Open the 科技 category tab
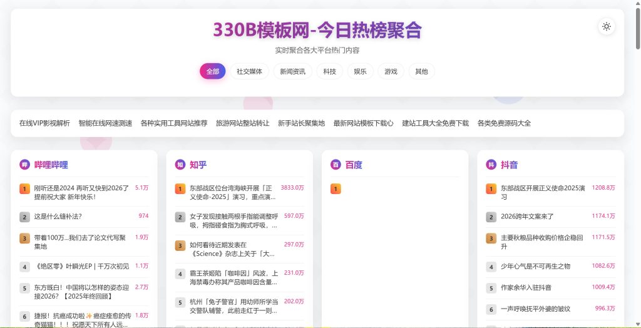The height and width of the screenshot is (328, 641). 329,71
